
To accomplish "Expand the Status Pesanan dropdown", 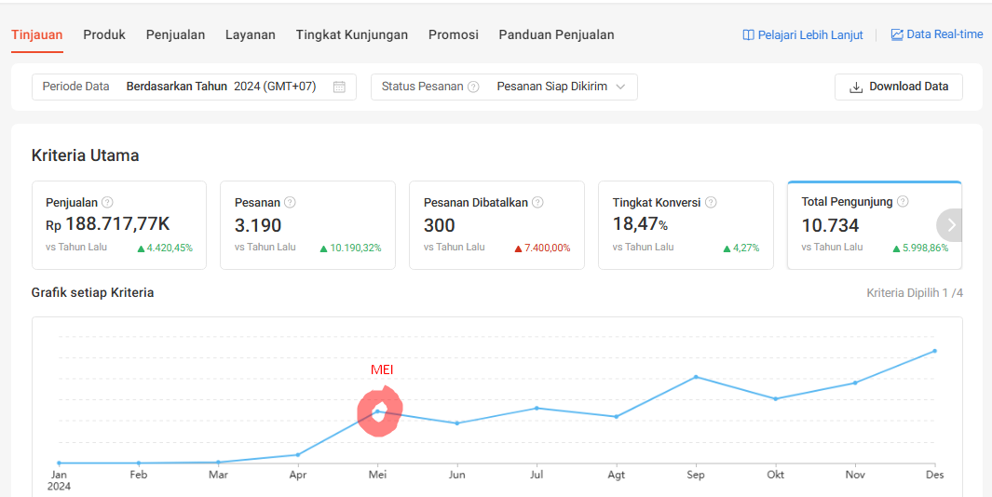I will pos(504,87).
